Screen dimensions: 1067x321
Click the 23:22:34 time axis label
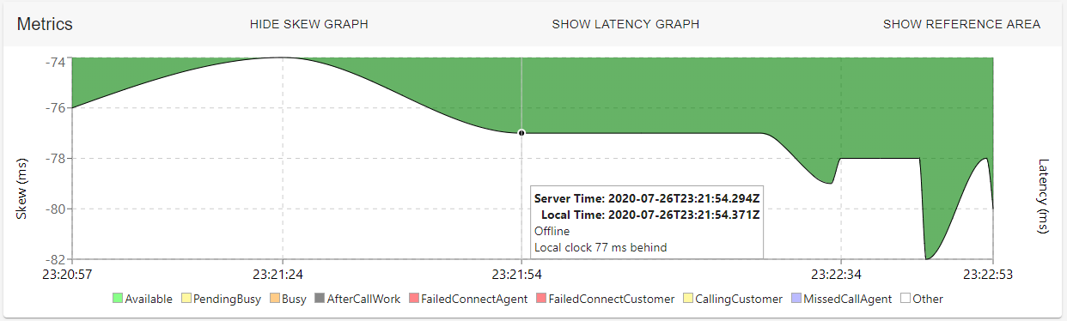coord(839,275)
